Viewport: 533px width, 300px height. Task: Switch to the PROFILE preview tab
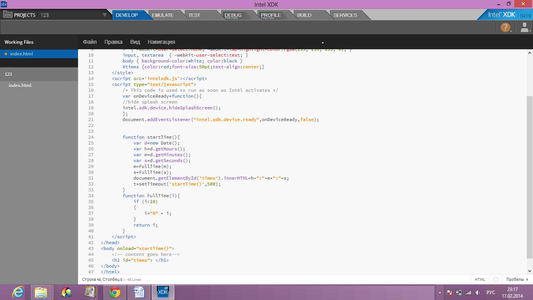point(271,15)
